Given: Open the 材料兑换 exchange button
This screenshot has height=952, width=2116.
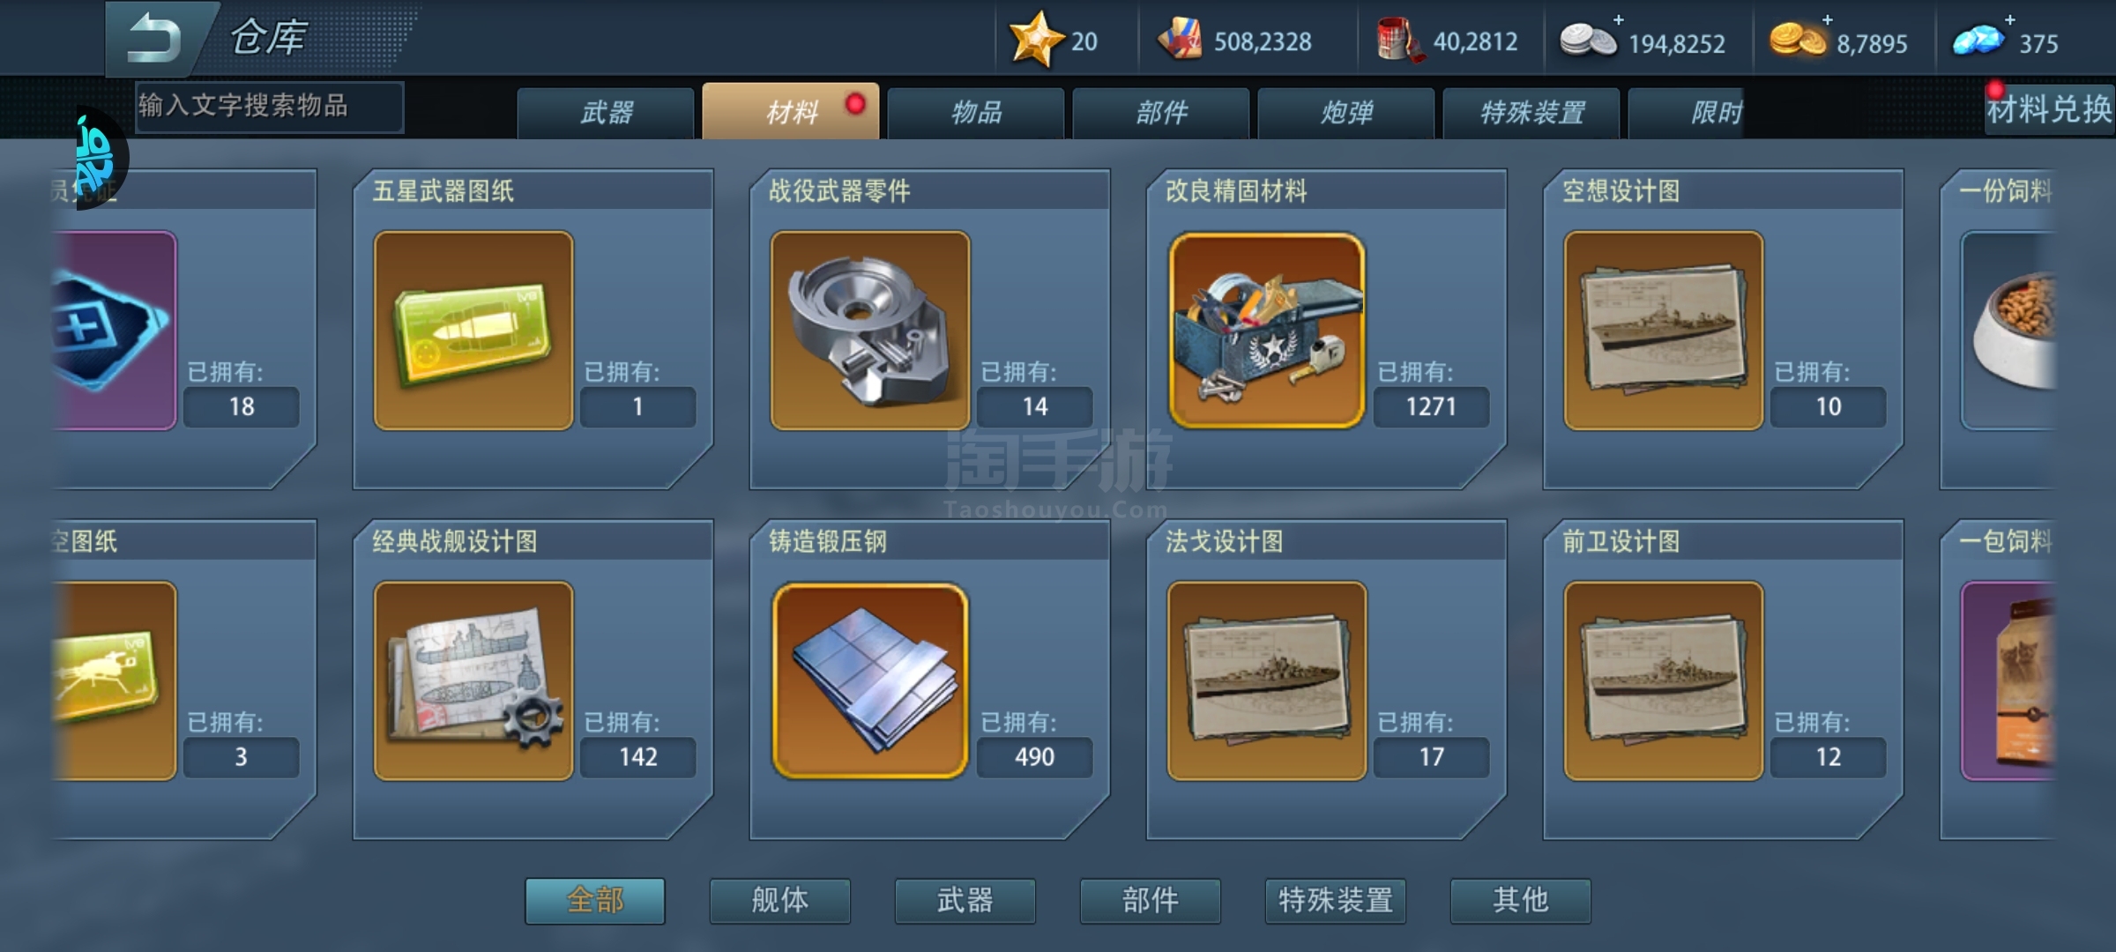Looking at the screenshot, I should tap(2049, 110).
